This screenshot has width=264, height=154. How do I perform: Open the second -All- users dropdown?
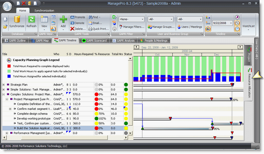click(189, 19)
